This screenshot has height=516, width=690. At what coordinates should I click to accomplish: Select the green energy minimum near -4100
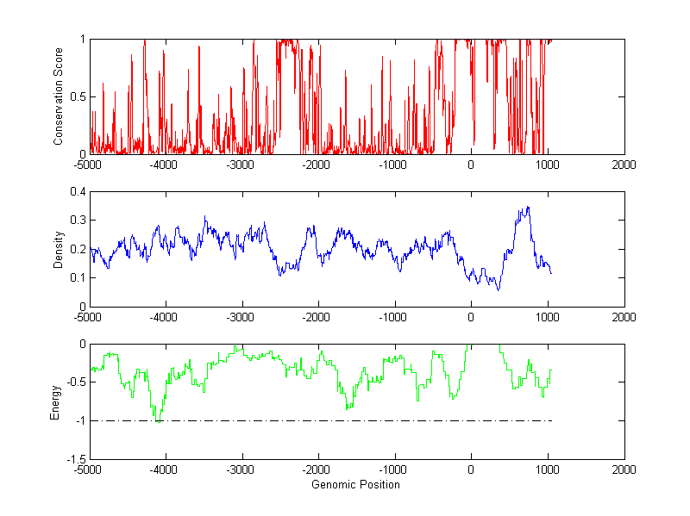(158, 420)
